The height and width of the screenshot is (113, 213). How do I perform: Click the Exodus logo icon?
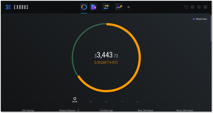[x=8, y=7]
